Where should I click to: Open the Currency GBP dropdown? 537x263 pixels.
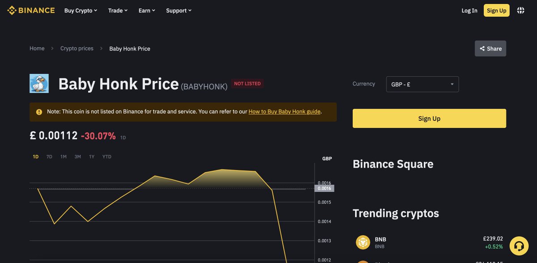(422, 84)
